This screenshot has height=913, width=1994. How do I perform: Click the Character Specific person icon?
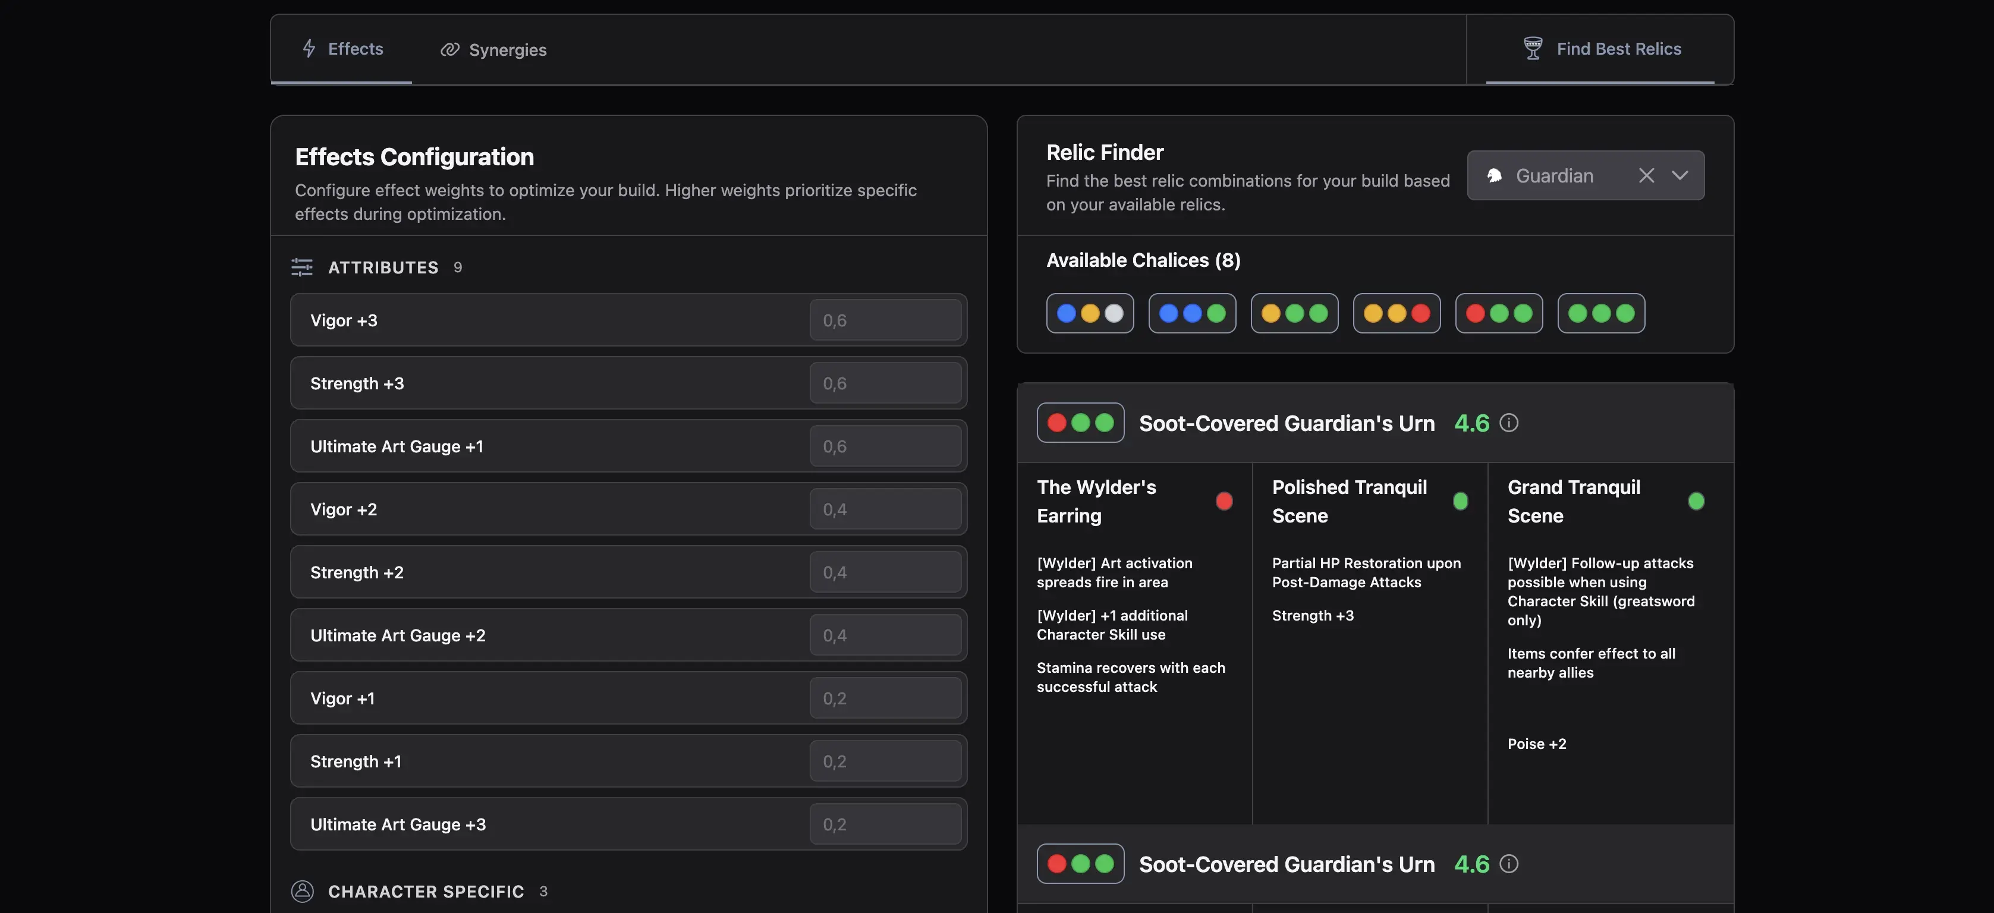[302, 892]
